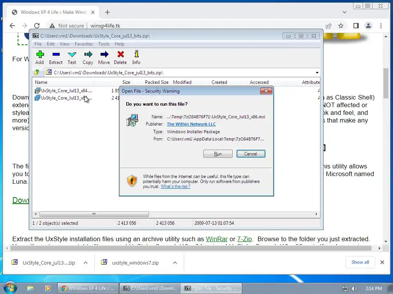This screenshot has width=393, height=294.
Task: Click Run in the security warning
Action: click(x=218, y=154)
